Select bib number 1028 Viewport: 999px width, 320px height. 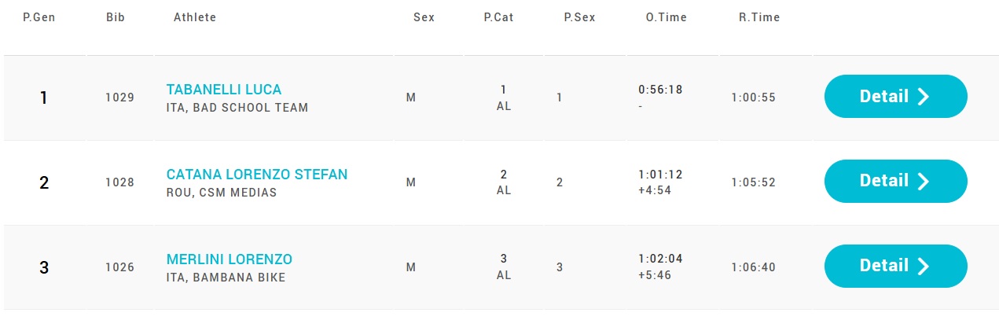[x=119, y=182]
